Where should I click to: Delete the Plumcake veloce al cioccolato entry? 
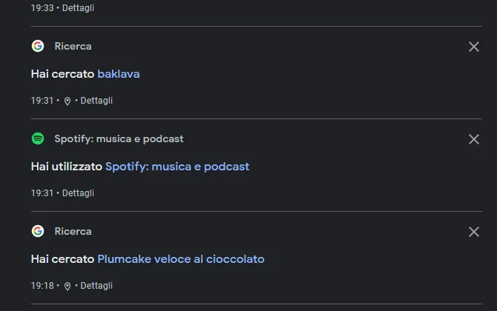click(474, 232)
